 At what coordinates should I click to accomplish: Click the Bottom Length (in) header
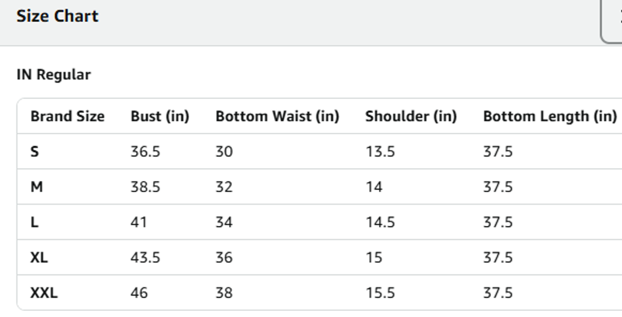coord(550,116)
